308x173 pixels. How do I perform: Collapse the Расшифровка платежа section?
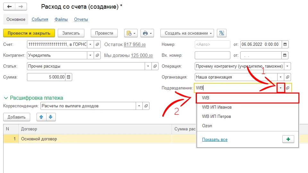click(x=6, y=98)
